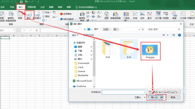Click the Pictures (图片) button in the ribbon

coord(29,15)
